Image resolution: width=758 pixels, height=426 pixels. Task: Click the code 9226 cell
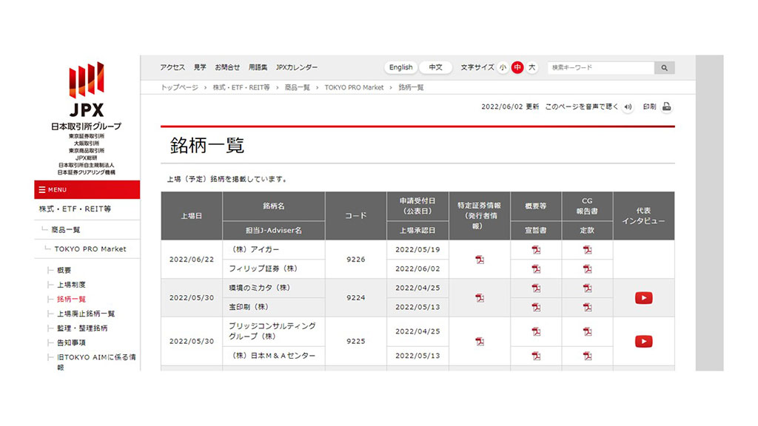pos(356,260)
